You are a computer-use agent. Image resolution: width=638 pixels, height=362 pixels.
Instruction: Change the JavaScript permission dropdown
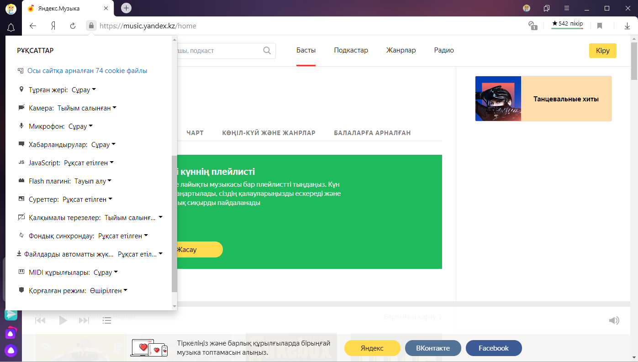pos(89,163)
